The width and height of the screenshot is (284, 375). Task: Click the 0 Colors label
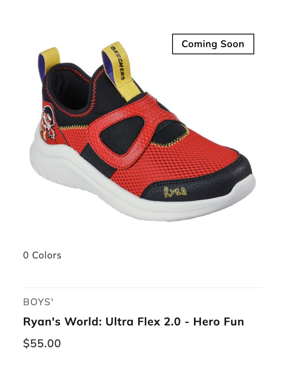pyautogui.click(x=42, y=255)
